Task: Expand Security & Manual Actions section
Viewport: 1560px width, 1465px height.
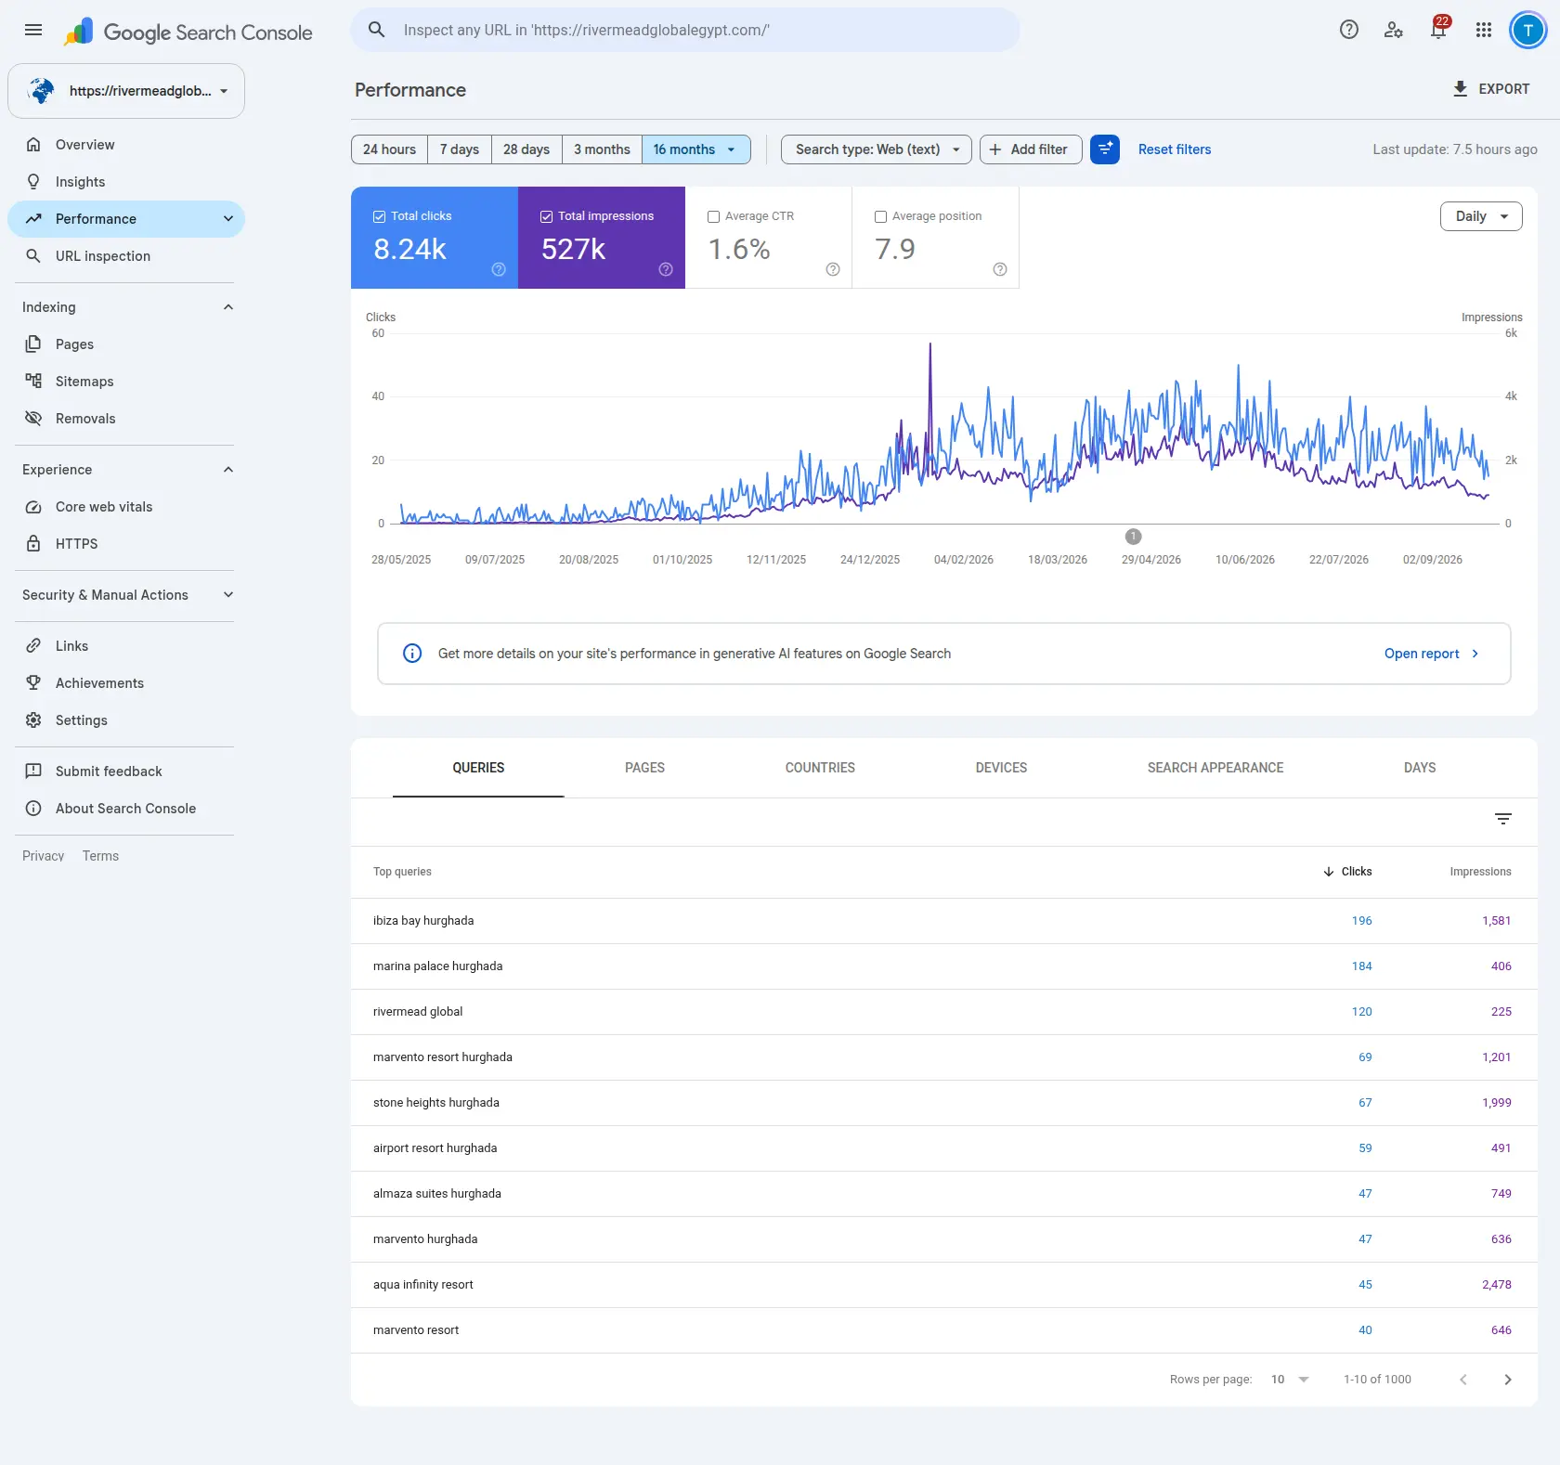Action: pos(228,595)
